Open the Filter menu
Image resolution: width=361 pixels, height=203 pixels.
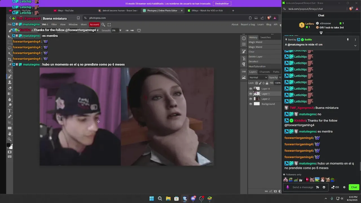[x=54, y=25]
